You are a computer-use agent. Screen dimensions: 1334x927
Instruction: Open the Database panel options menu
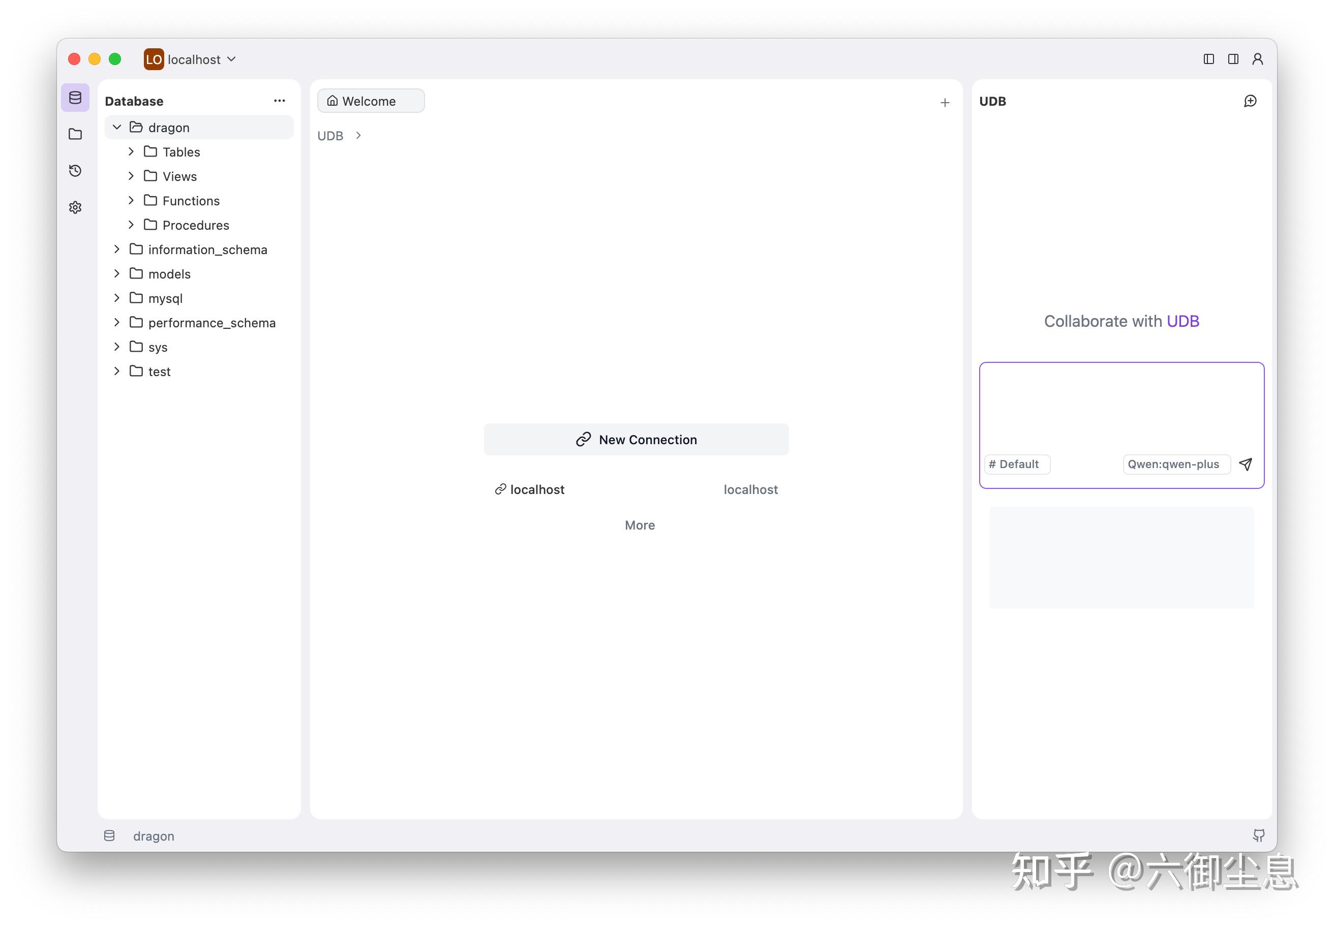click(280, 101)
